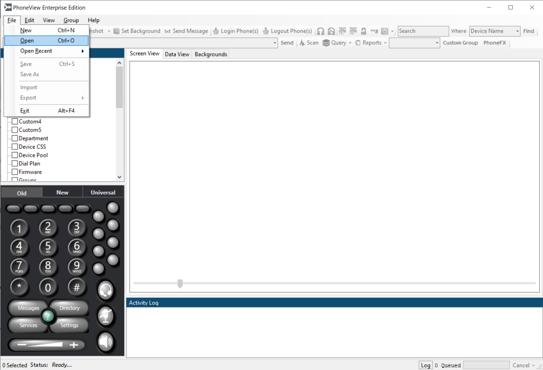Click the ITL certificate toolbar icon
The width and height of the screenshot is (543, 370).
click(342, 31)
